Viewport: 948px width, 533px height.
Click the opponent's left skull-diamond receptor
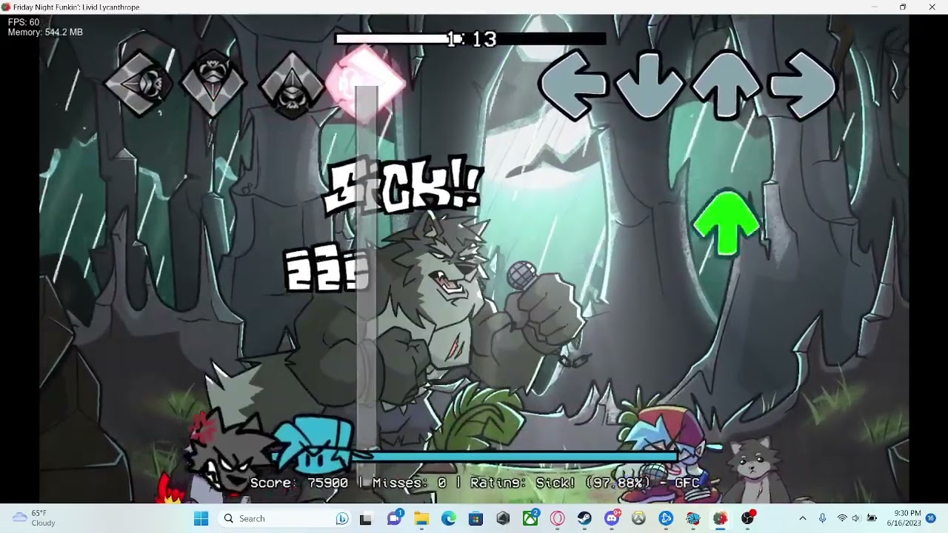(x=138, y=84)
